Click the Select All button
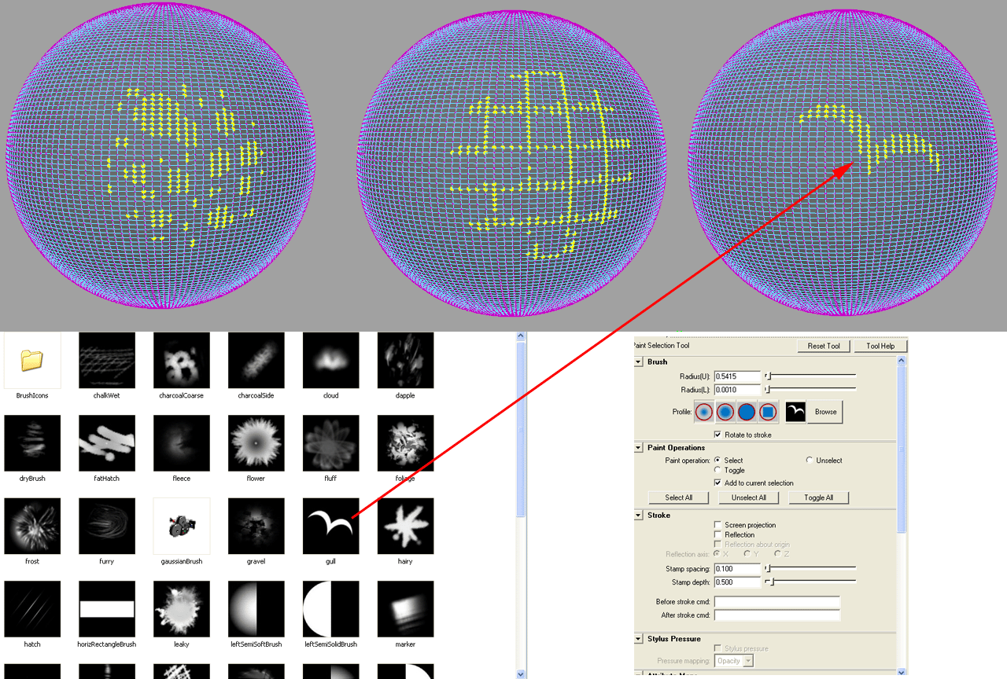 tap(679, 497)
